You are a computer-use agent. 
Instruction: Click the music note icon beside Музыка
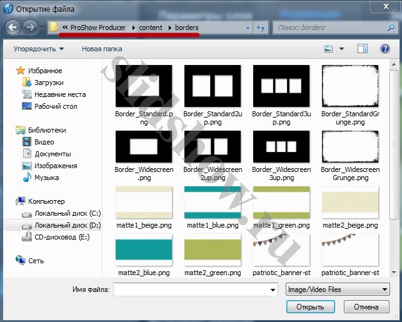pyautogui.click(x=27, y=177)
